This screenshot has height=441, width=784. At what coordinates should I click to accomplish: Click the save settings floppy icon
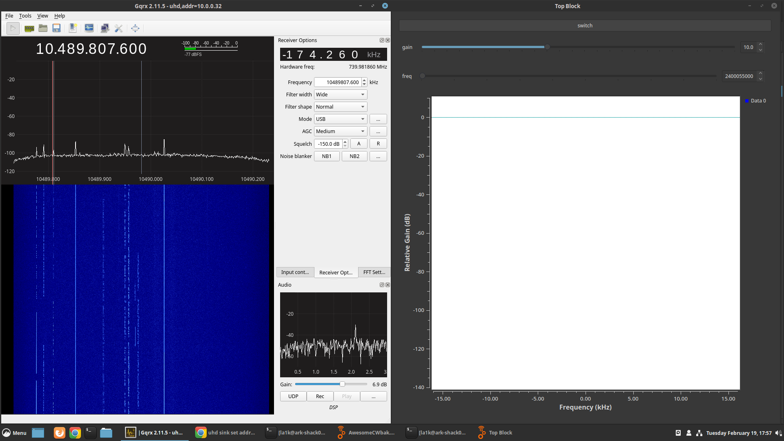[x=56, y=28]
